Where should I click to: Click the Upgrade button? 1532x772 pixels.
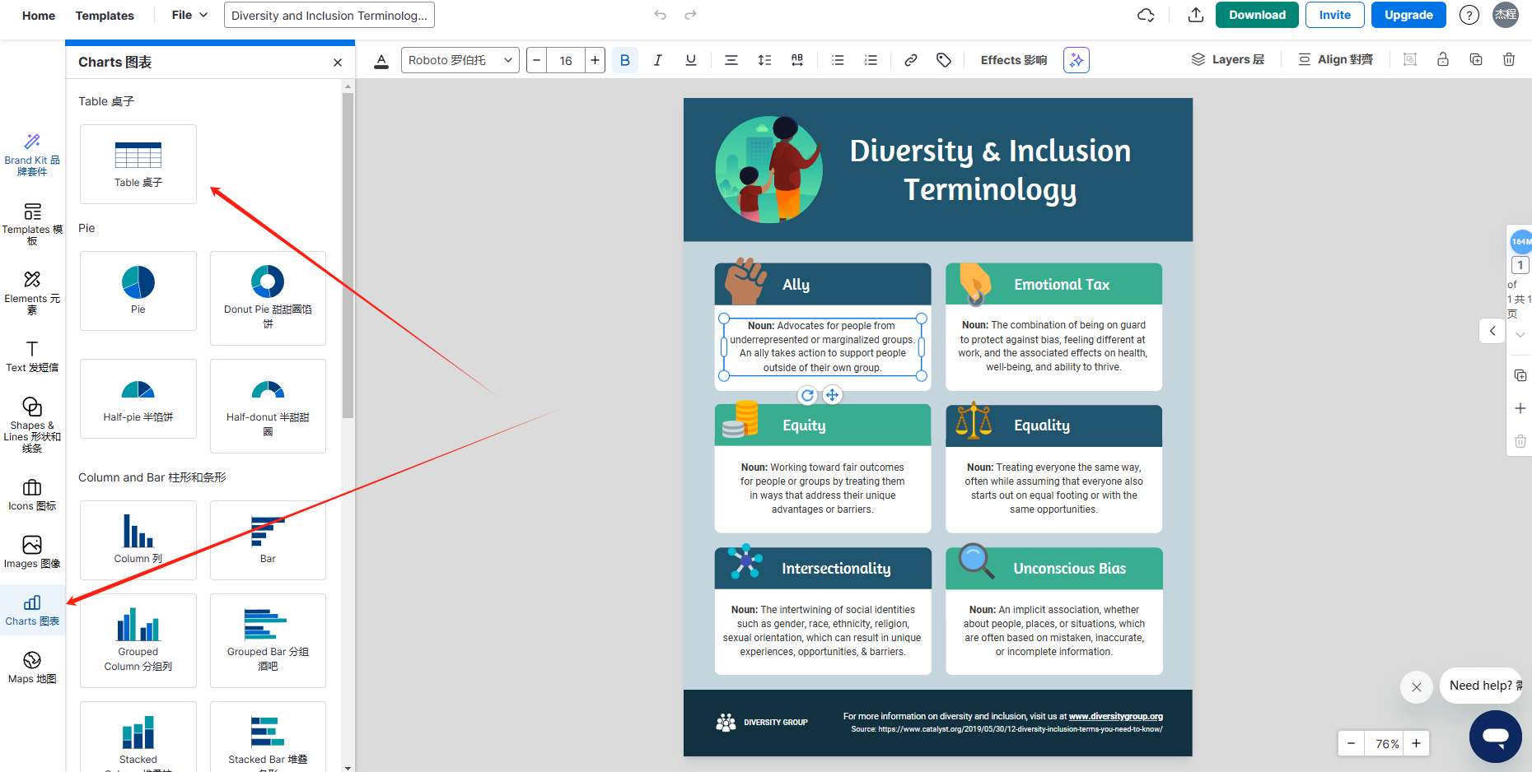click(1408, 15)
